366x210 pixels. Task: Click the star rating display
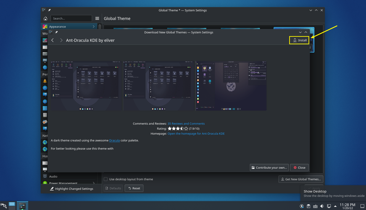point(178,129)
